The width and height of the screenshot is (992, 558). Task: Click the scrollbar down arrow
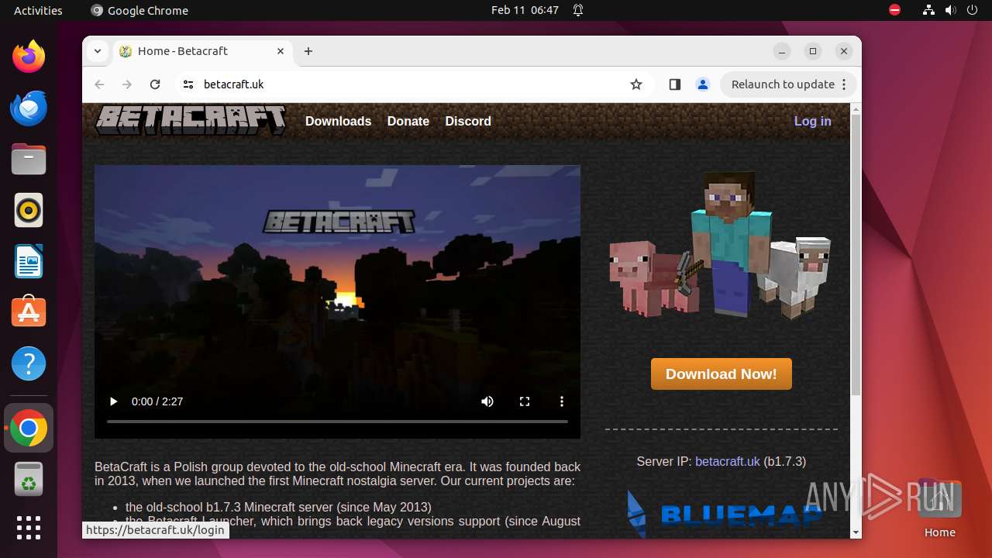[856, 532]
